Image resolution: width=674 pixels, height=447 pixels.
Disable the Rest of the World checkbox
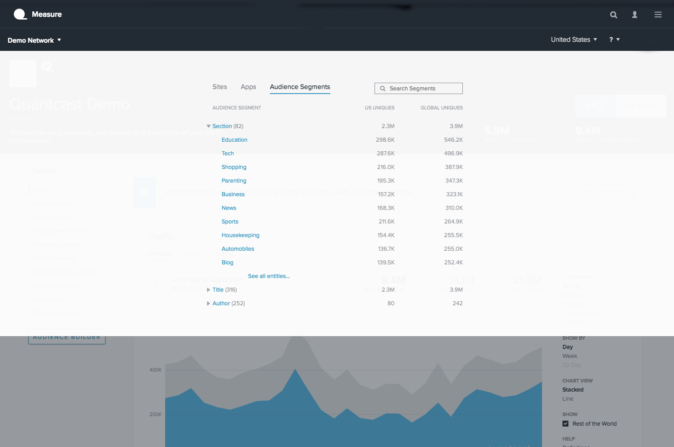tap(565, 423)
